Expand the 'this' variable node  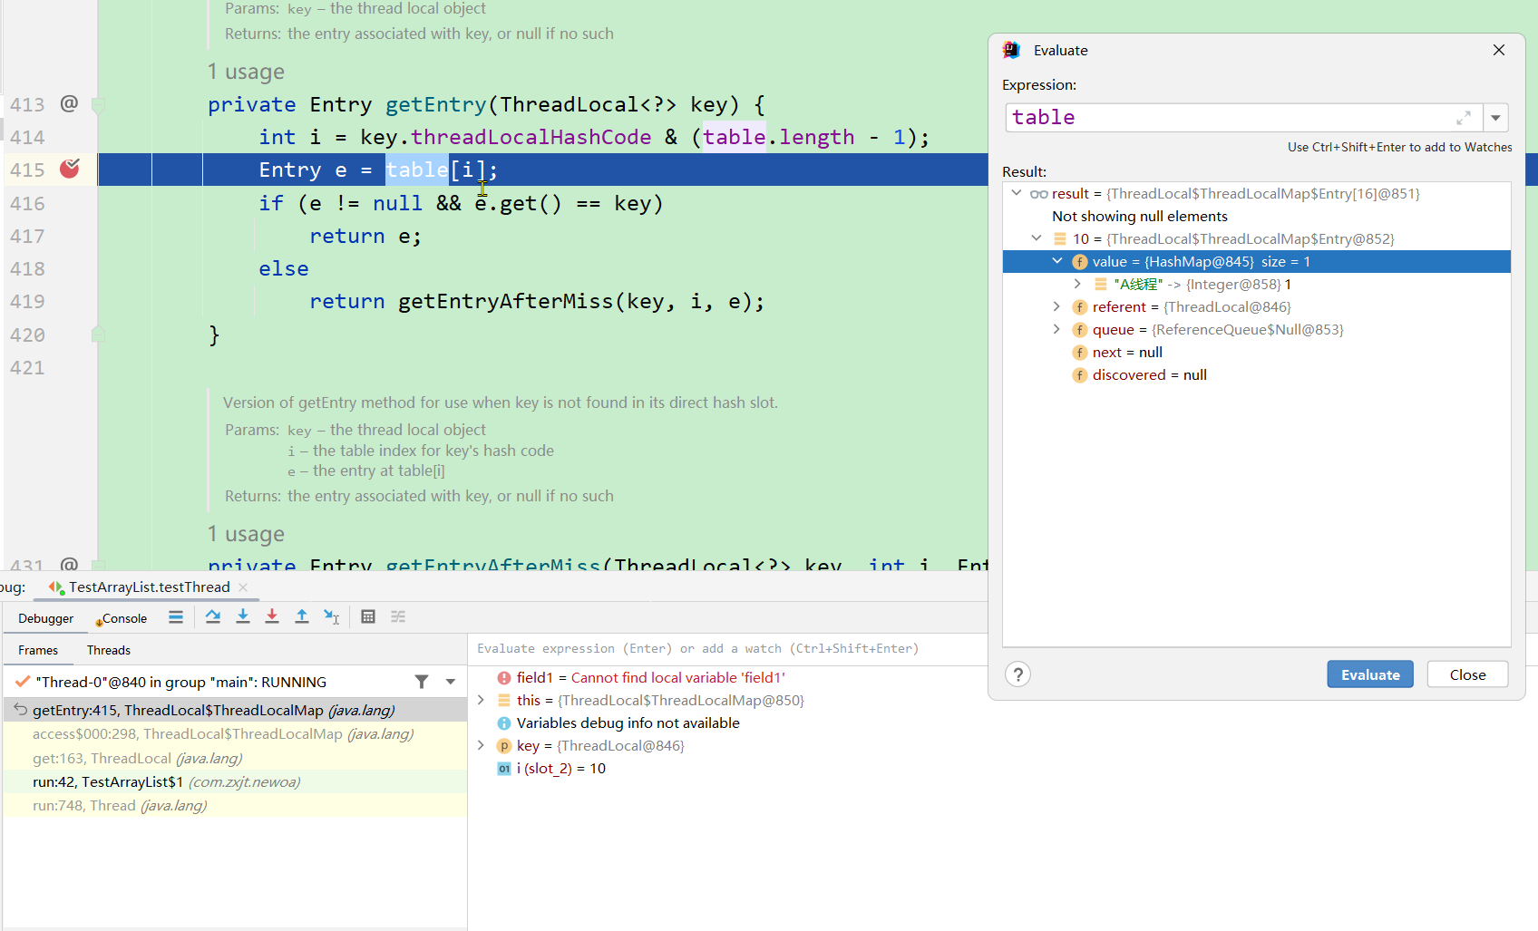[x=481, y=701]
